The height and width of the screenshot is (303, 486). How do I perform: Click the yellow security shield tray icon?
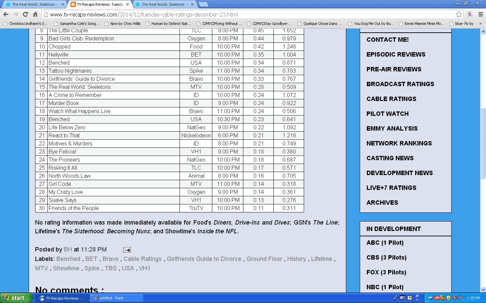(x=449, y=298)
